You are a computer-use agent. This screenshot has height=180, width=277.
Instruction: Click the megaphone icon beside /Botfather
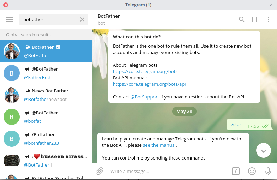click(27, 135)
